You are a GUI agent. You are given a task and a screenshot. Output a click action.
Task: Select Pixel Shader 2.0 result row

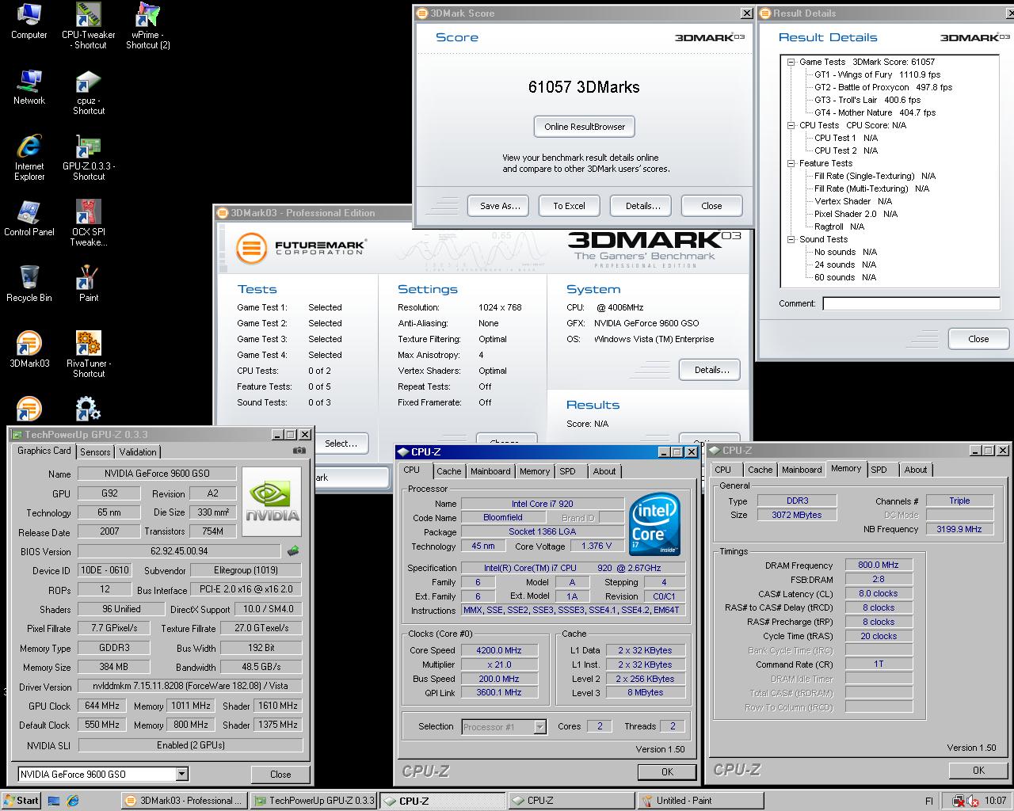pos(856,214)
